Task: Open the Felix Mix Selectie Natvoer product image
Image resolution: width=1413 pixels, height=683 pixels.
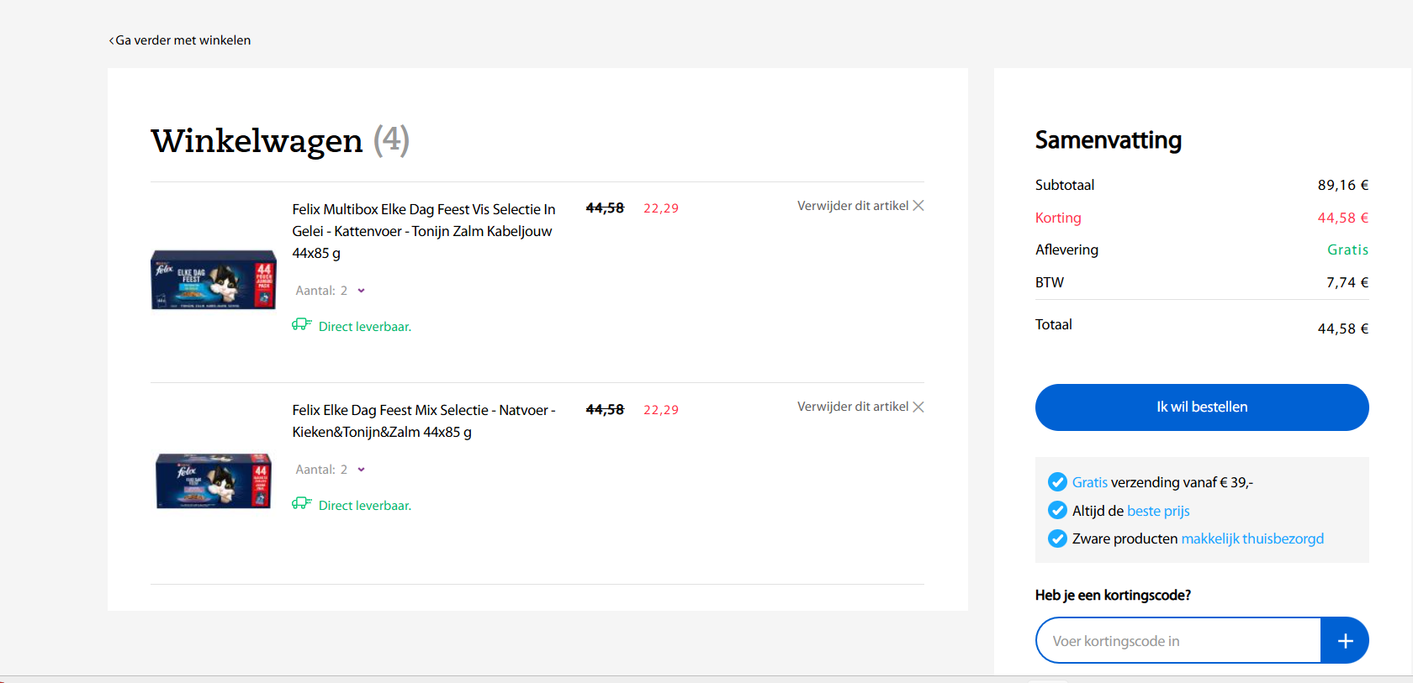Action: tap(214, 481)
